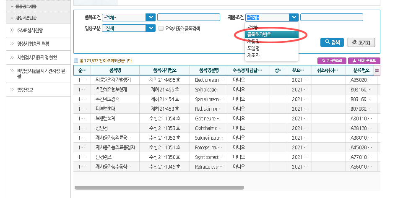This screenshot has height=198, width=403.
Task: Select 제품명 option in dropdown list
Action: click(272, 42)
